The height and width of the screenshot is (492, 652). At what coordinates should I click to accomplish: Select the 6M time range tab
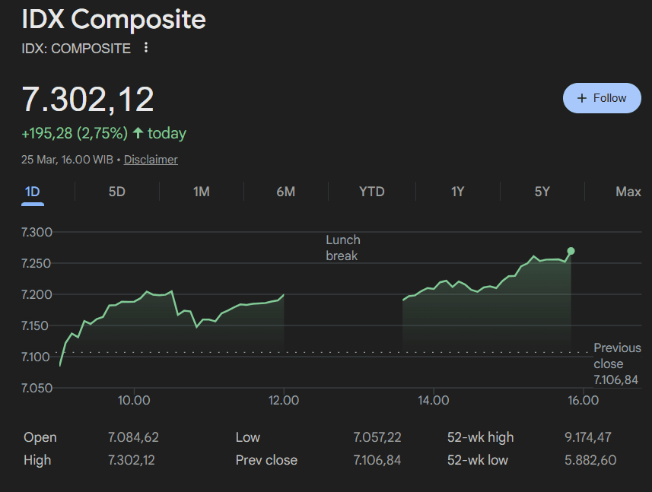point(285,192)
